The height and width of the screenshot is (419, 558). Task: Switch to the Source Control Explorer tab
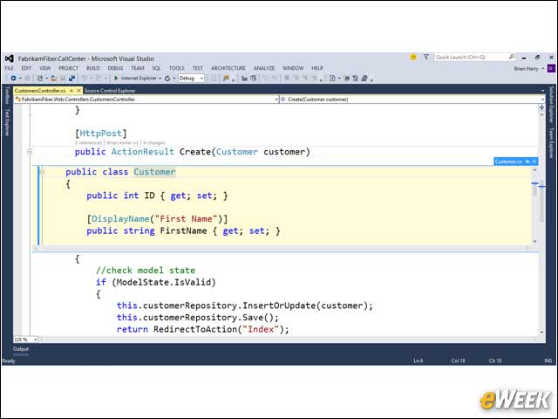click(x=110, y=91)
